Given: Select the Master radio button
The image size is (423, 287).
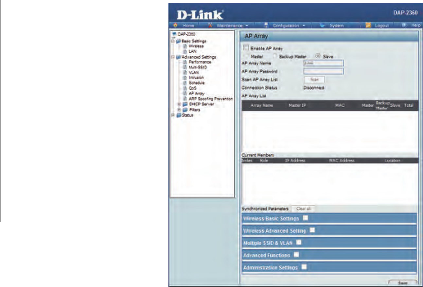Looking at the screenshot, I should (246, 56).
